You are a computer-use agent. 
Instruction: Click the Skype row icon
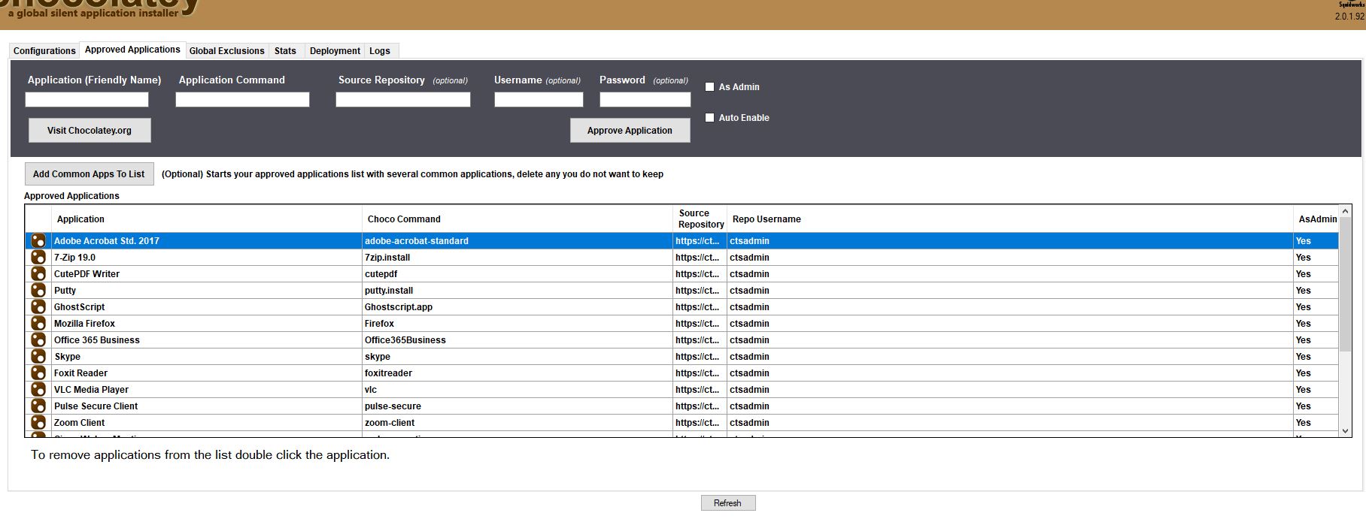coord(38,357)
